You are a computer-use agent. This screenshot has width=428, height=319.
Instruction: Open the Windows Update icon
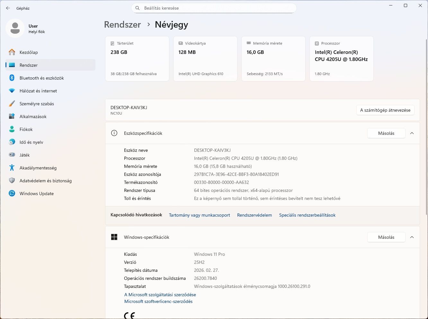[12, 194]
